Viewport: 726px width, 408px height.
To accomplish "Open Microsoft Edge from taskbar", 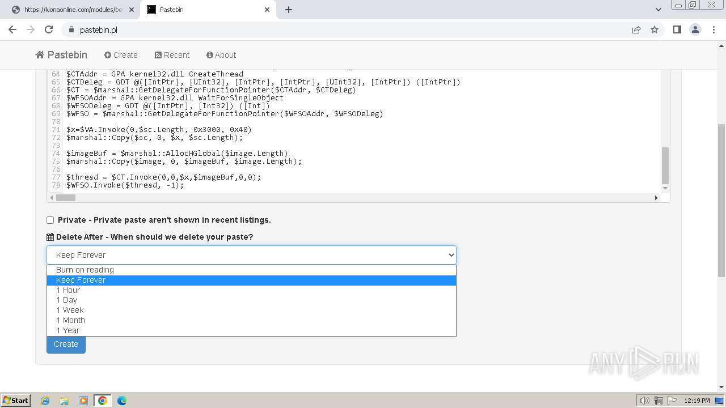I will (x=122, y=401).
